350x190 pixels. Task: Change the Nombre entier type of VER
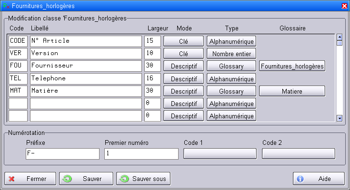click(x=231, y=54)
